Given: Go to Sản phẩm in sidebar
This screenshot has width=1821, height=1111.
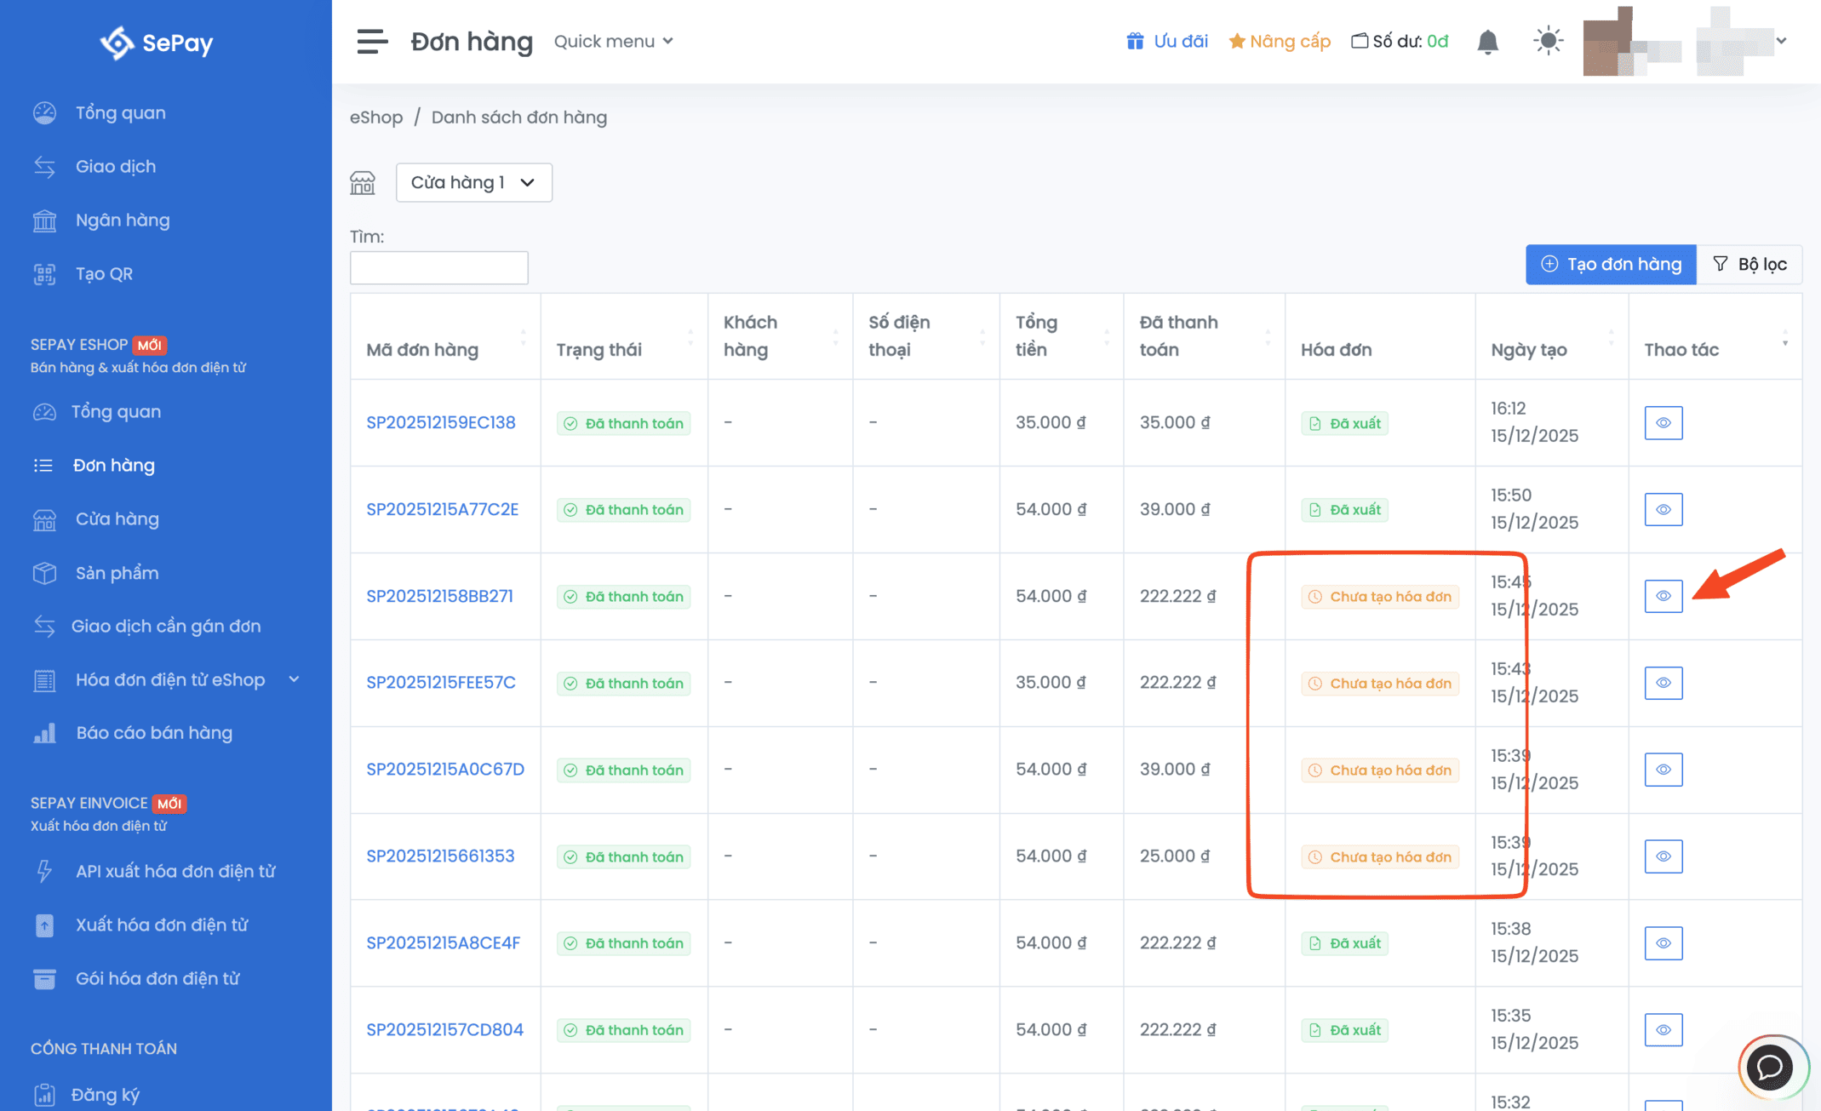Looking at the screenshot, I should [x=117, y=572].
